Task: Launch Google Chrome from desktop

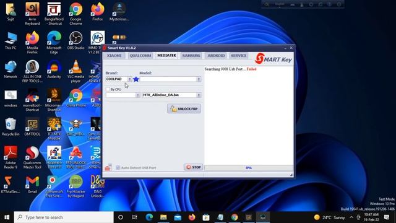Action: tap(75, 14)
